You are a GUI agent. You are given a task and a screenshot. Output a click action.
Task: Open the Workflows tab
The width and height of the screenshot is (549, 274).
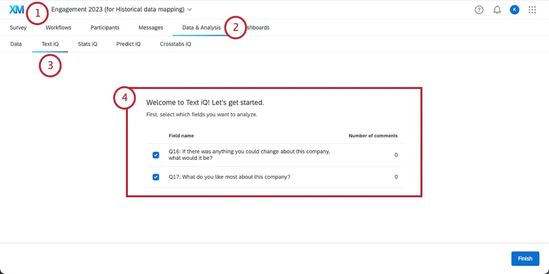(58, 28)
